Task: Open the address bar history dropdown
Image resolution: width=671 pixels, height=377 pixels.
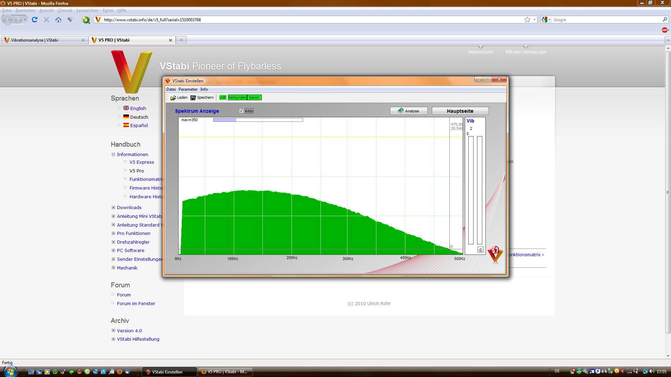Action: [534, 20]
